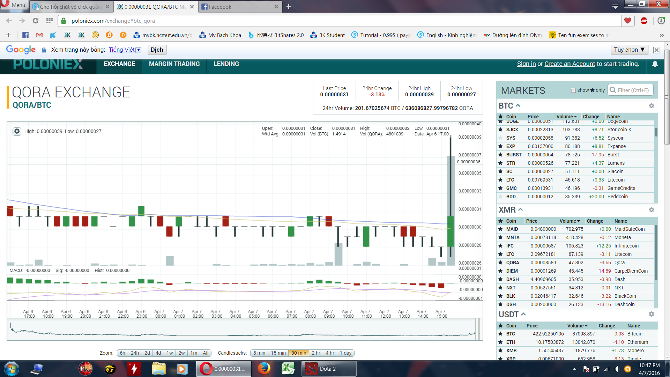Click the heart bookmark icon
The image size is (670, 377).
[x=627, y=21]
